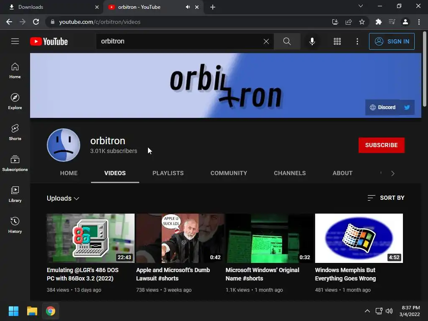This screenshot has height=321, width=428.
Task: Open YouTube settings three-dot menu
Action: [357, 41]
